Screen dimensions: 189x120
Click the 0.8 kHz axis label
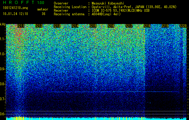point(2,84)
